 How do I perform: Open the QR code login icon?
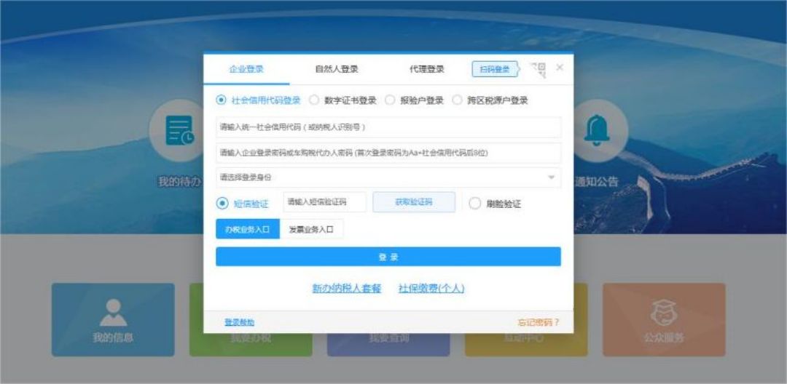coord(538,70)
